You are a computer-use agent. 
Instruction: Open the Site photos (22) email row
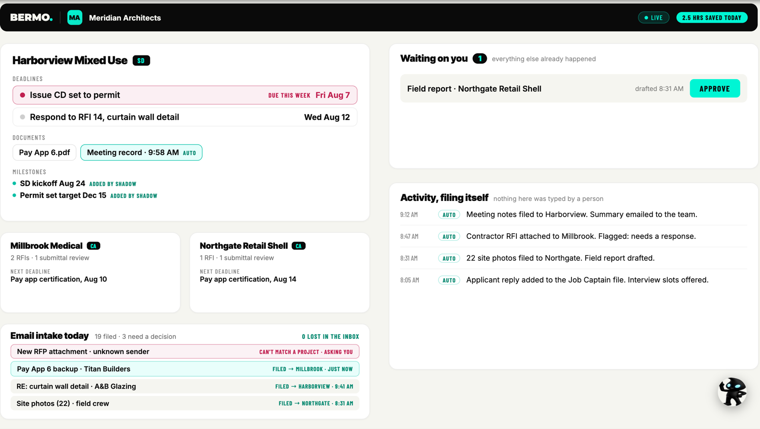[185, 403]
